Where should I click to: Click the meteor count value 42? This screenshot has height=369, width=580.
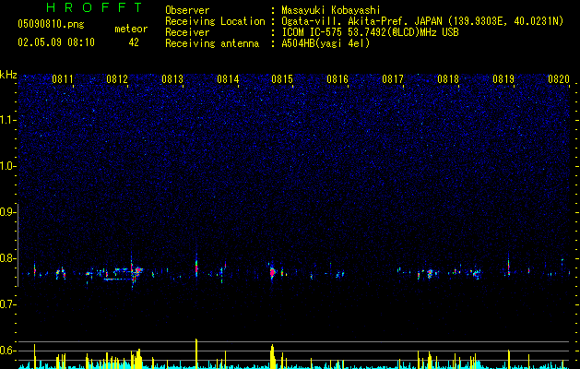pos(134,42)
